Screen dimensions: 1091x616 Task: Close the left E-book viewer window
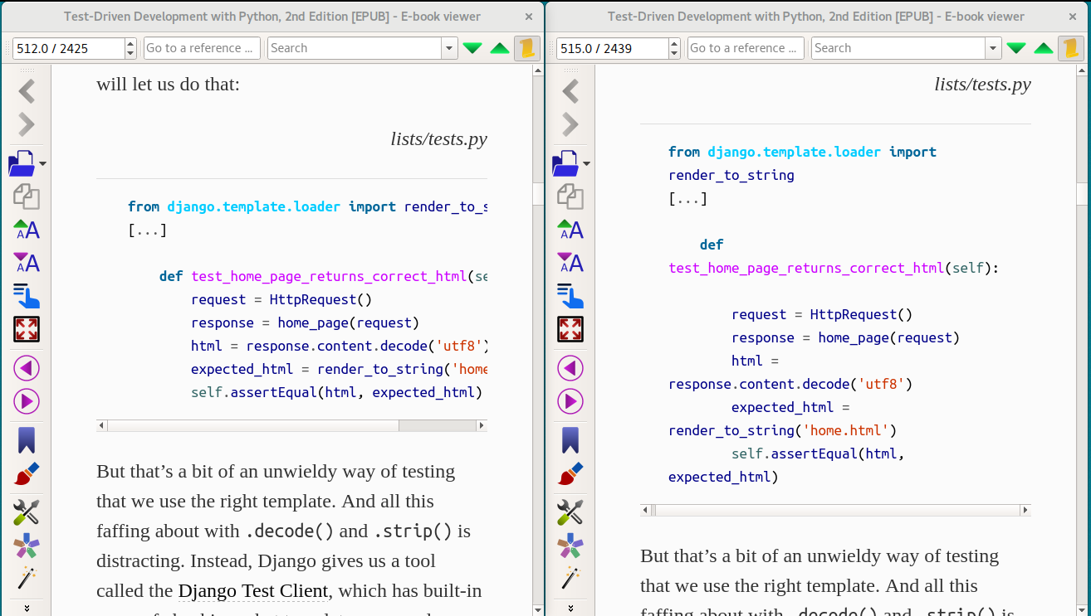pos(529,16)
